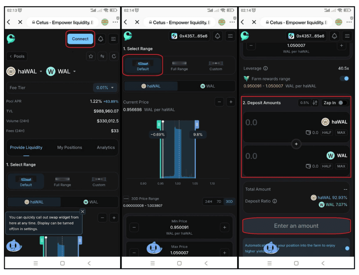The width and height of the screenshot is (359, 275).
Task: Zoom in Current Price chart plus
Action: [231, 102]
